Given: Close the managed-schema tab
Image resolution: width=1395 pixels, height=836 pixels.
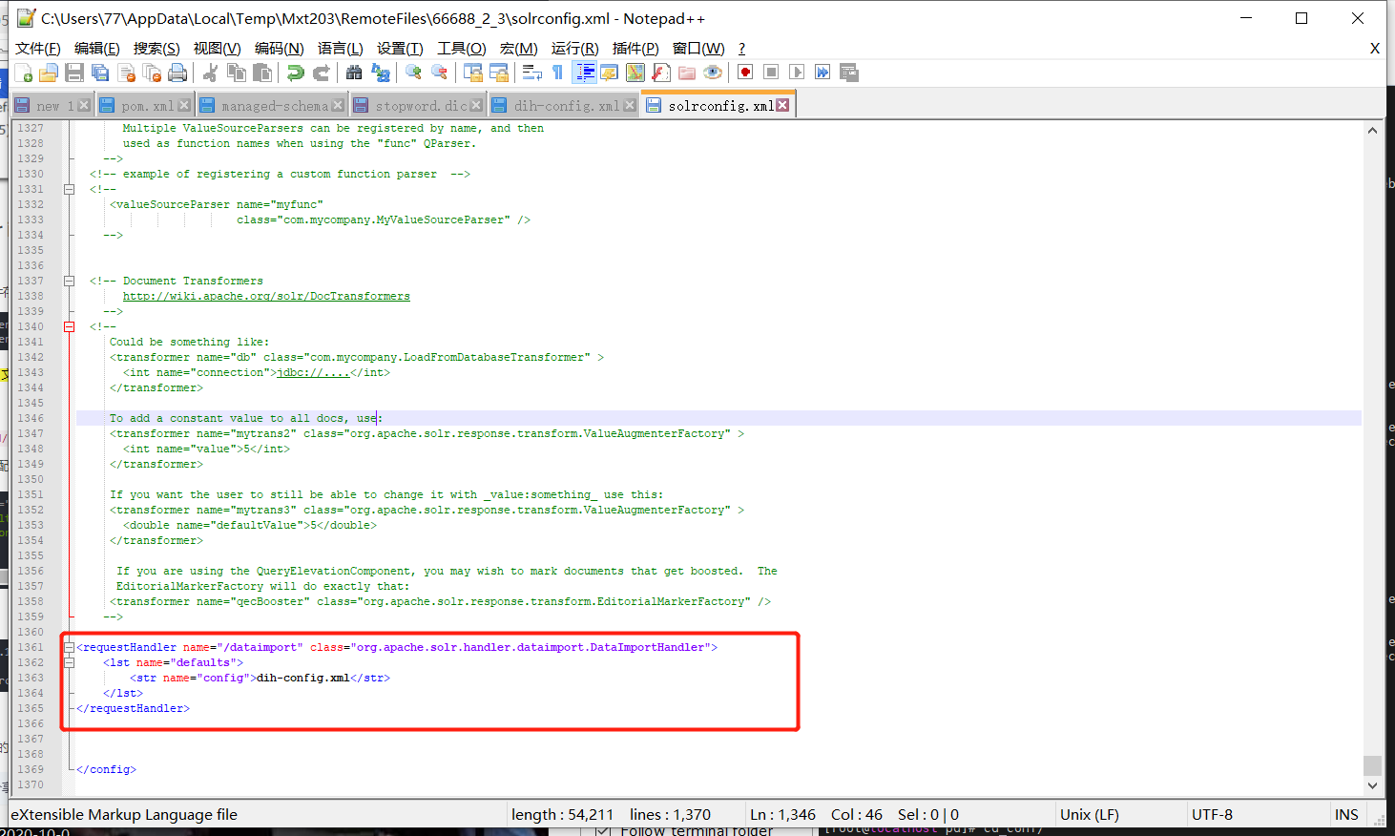Looking at the screenshot, I should [338, 105].
